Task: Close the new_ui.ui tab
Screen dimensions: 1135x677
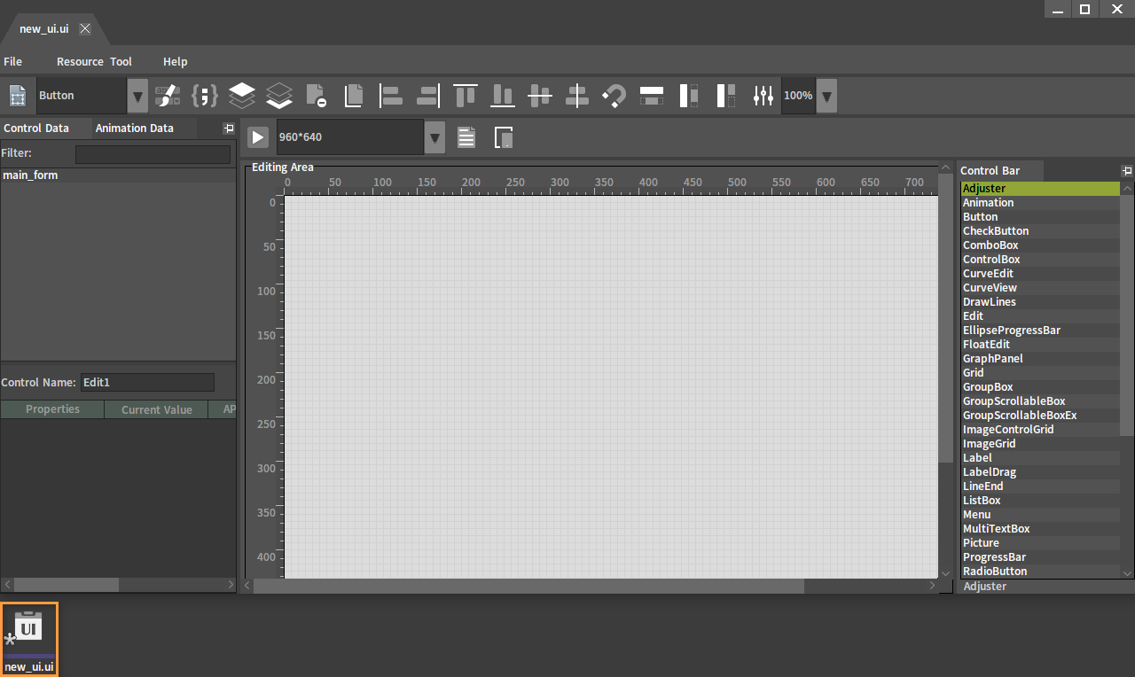Action: [x=85, y=28]
